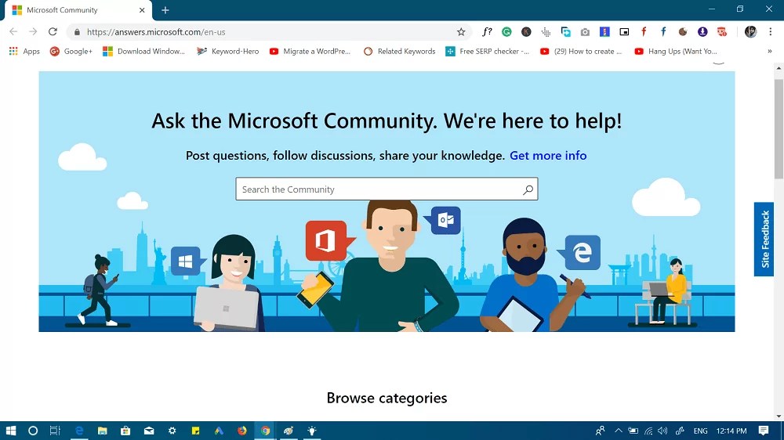Open Cortana search circle on taskbar

[33, 431]
